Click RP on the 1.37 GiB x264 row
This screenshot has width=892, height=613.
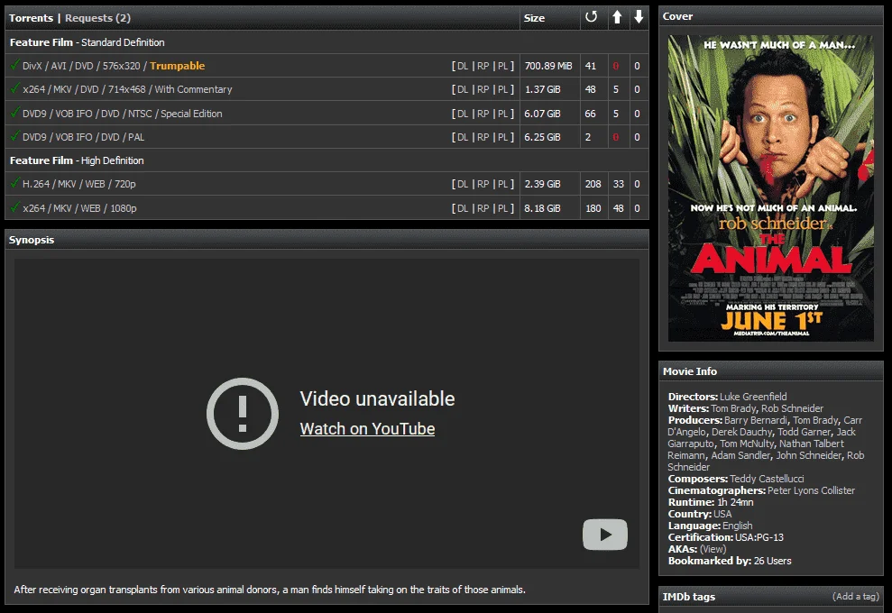[x=483, y=89]
